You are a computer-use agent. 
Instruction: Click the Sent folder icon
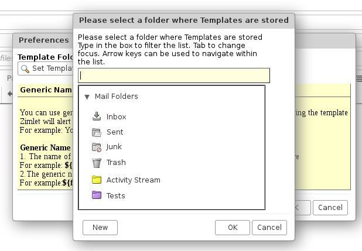tap(97, 132)
